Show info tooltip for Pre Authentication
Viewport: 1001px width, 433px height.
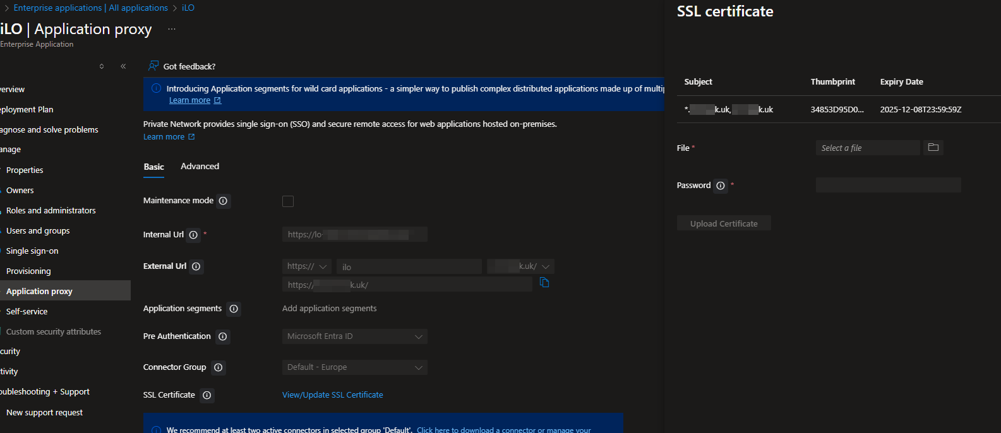[222, 336]
